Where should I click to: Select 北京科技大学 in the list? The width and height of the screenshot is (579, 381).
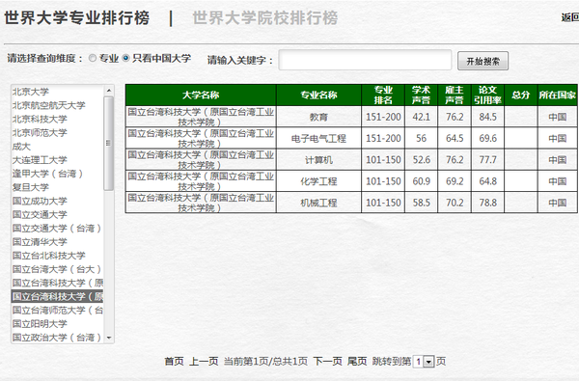[40, 119]
